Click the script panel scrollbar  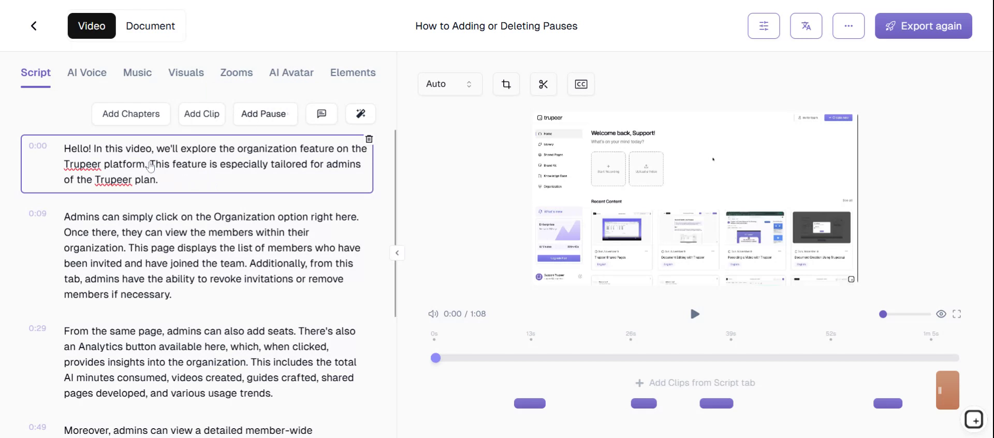pos(396,224)
